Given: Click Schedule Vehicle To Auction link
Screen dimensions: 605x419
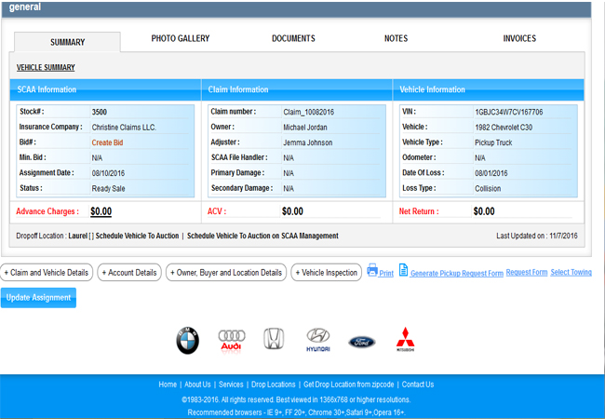Looking at the screenshot, I should point(138,237).
